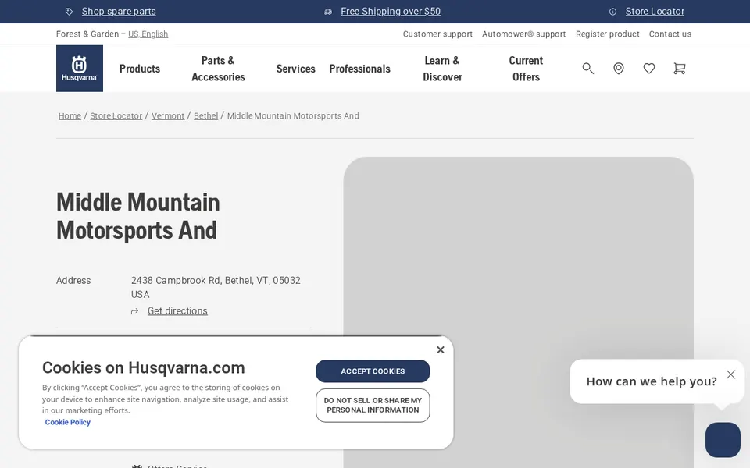This screenshot has height=468, width=750.
Task: Change region via US, English link
Action: 148,34
